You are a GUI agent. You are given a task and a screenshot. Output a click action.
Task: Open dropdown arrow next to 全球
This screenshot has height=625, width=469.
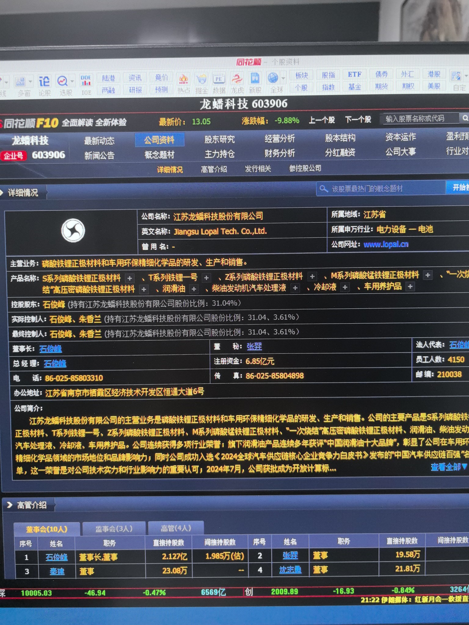(x=284, y=79)
